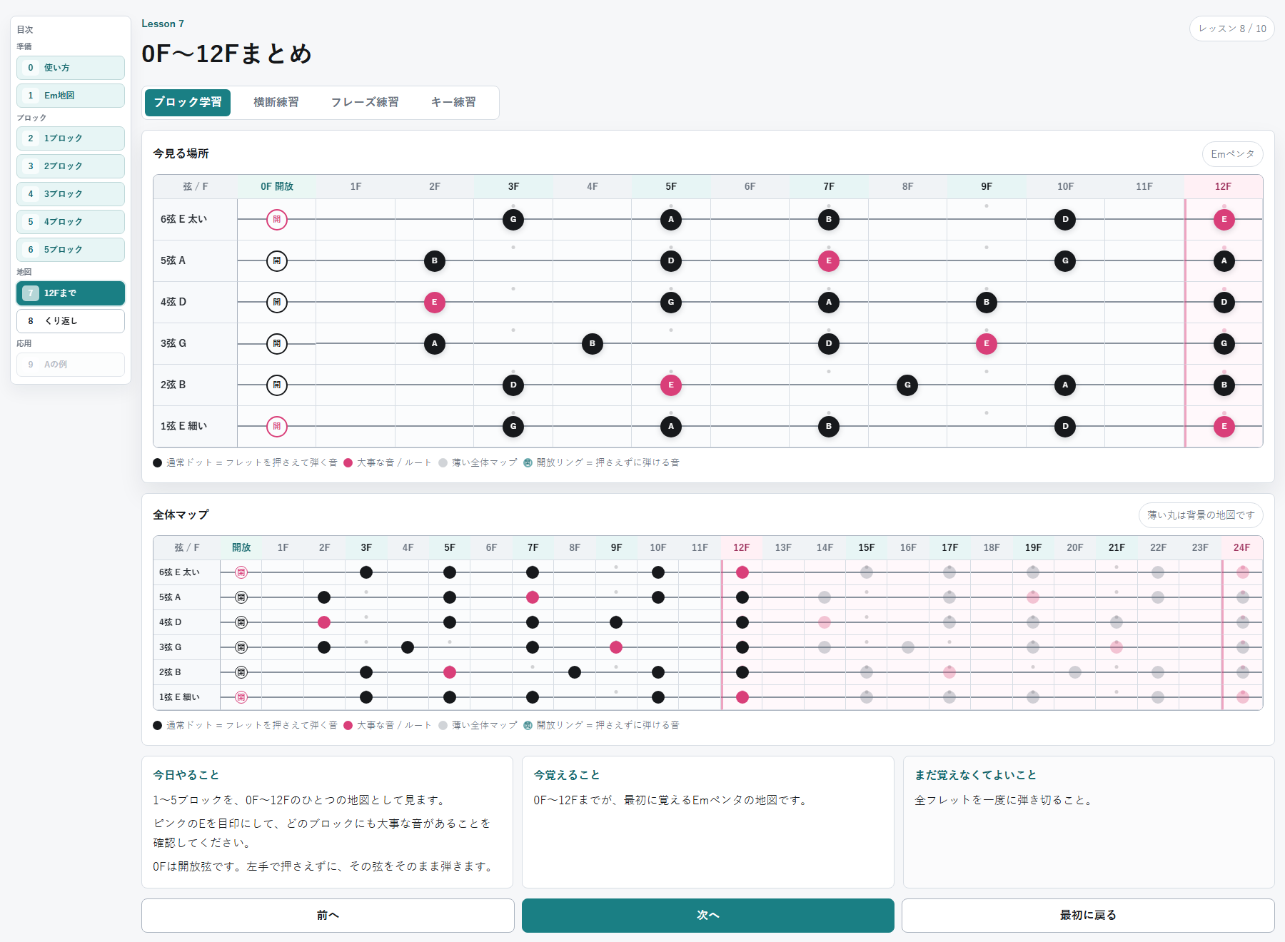The height and width of the screenshot is (942, 1285).
Task: Click the pink E note at 2F on 4弦
Action: 435,303
